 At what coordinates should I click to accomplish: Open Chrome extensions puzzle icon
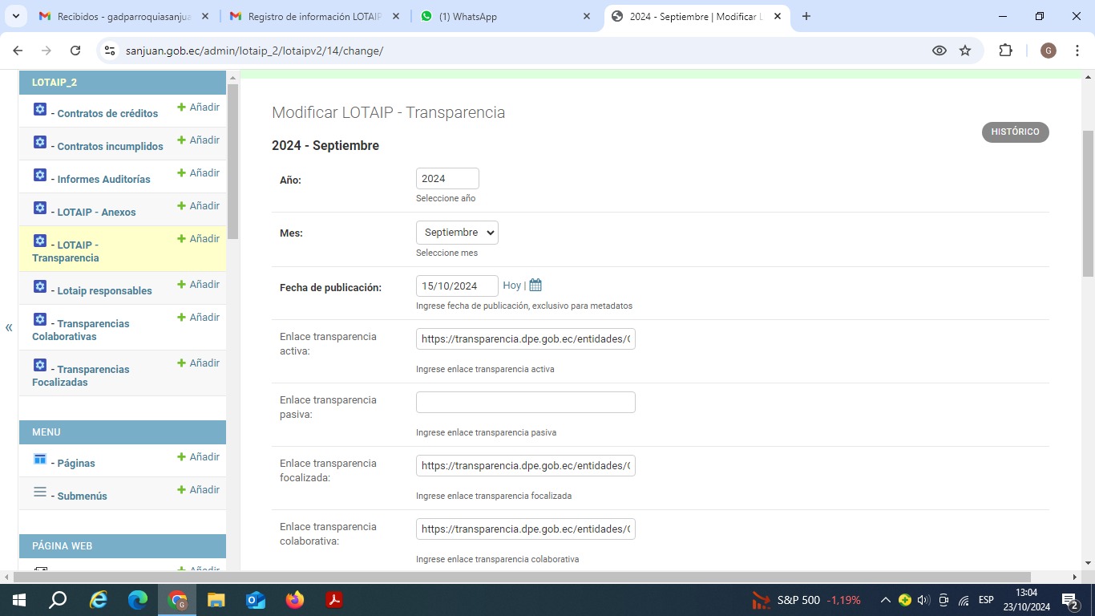coord(1005,51)
